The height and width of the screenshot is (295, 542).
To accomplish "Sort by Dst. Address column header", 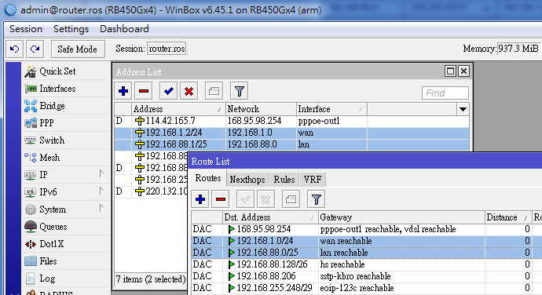I will coord(270,217).
